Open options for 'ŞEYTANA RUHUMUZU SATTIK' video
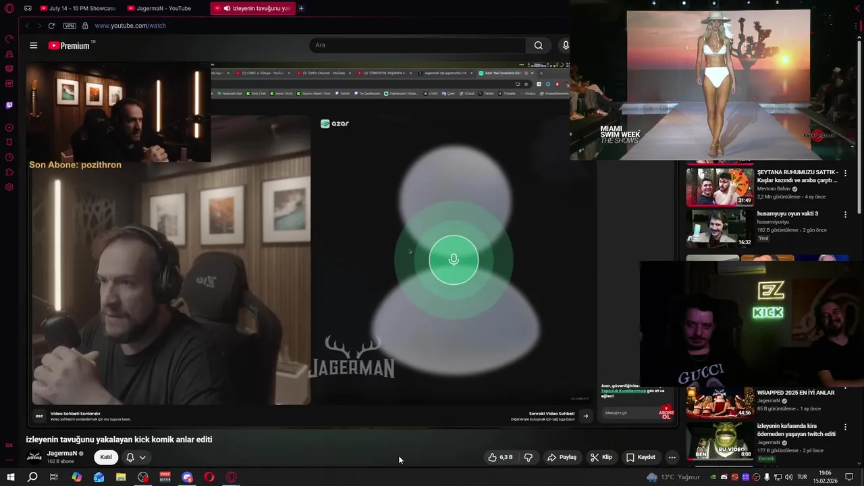This screenshot has height=486, width=864. point(845,173)
